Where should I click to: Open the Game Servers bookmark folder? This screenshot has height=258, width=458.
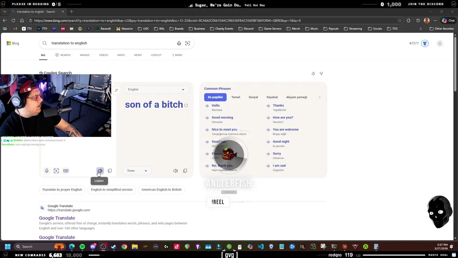coord(270,29)
